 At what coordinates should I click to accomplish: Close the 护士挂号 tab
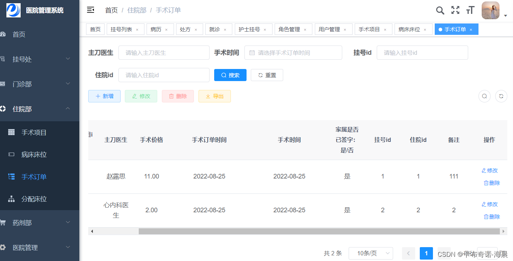tap(265, 30)
